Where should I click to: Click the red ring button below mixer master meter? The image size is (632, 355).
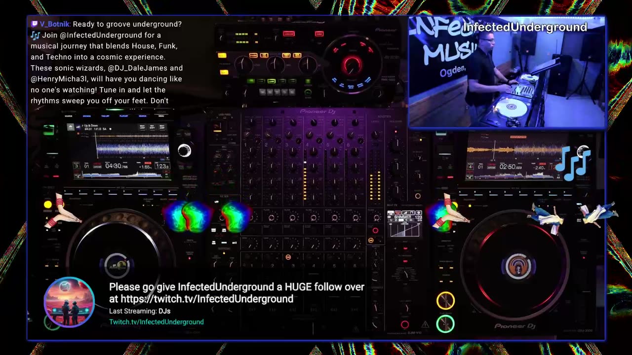coord(375,230)
